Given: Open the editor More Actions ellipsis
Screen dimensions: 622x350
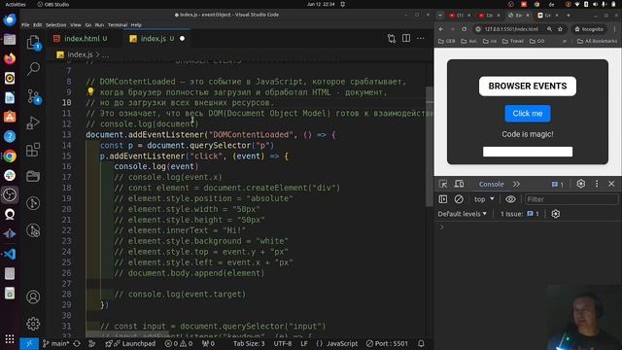Looking at the screenshot, I should 421,38.
